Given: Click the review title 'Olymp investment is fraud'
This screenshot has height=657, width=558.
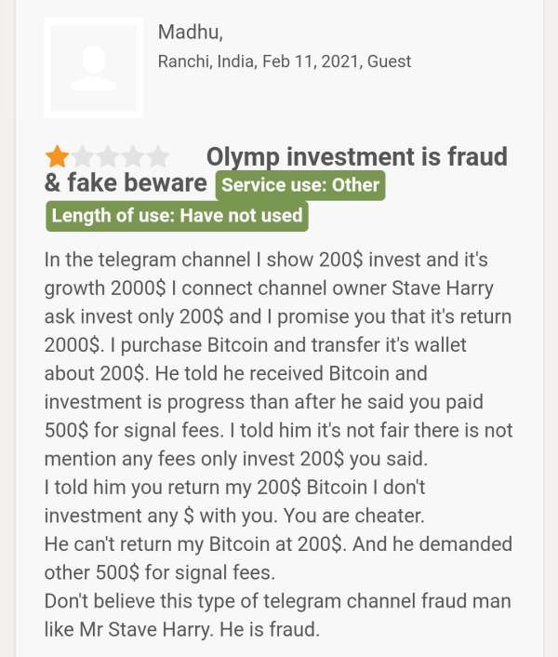Looking at the screenshot, I should 356,156.
